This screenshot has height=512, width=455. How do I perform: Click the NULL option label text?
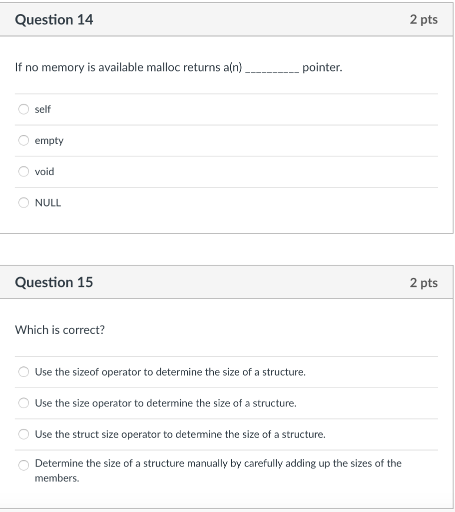pos(47,202)
